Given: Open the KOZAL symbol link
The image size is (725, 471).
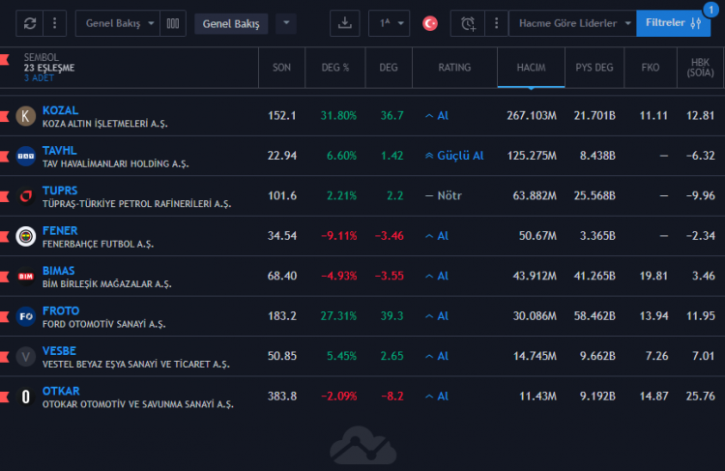Looking at the screenshot, I should [60, 110].
